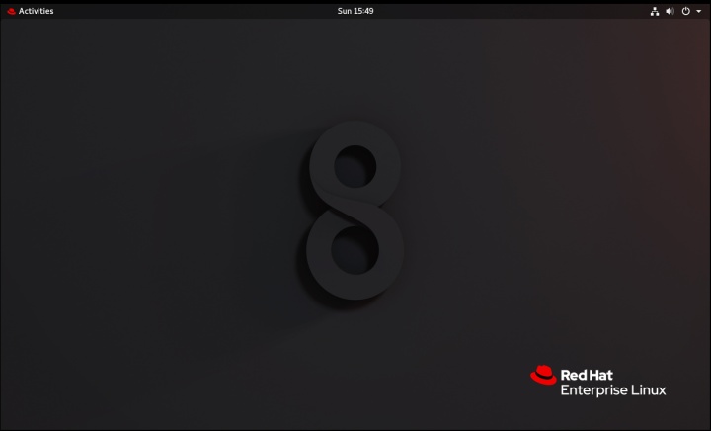
Task: Click the power icon in the top bar
Action: click(686, 11)
